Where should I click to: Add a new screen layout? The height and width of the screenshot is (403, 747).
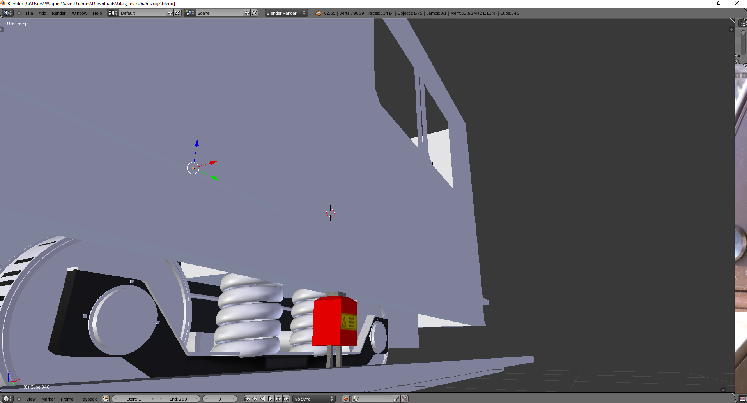[x=170, y=13]
